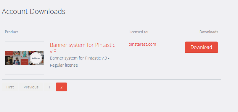Click the product banner thumbnail image

tap(25, 58)
